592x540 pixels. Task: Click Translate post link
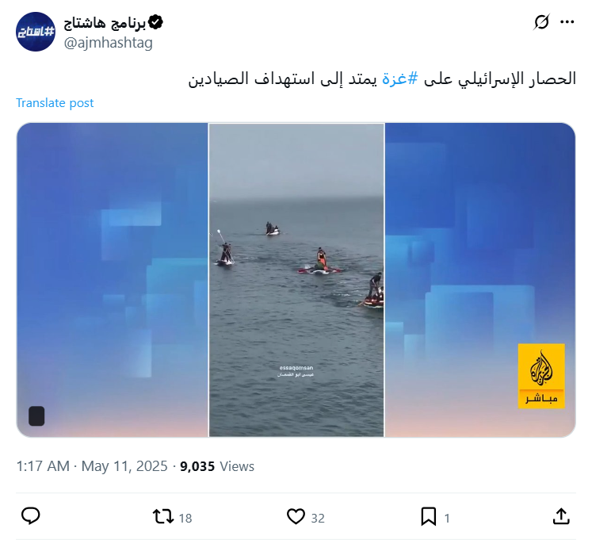(55, 103)
